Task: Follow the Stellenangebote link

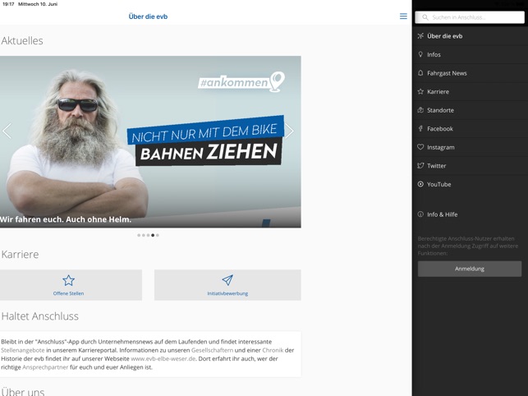Action: 22,350
